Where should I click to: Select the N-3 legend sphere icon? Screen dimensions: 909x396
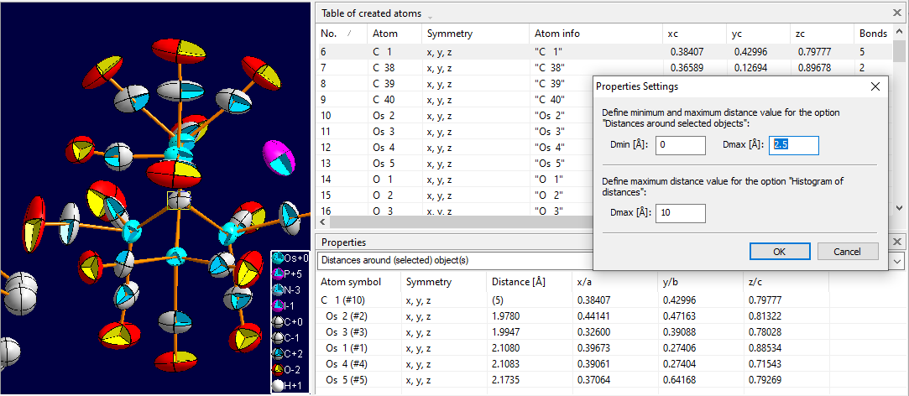[278, 290]
